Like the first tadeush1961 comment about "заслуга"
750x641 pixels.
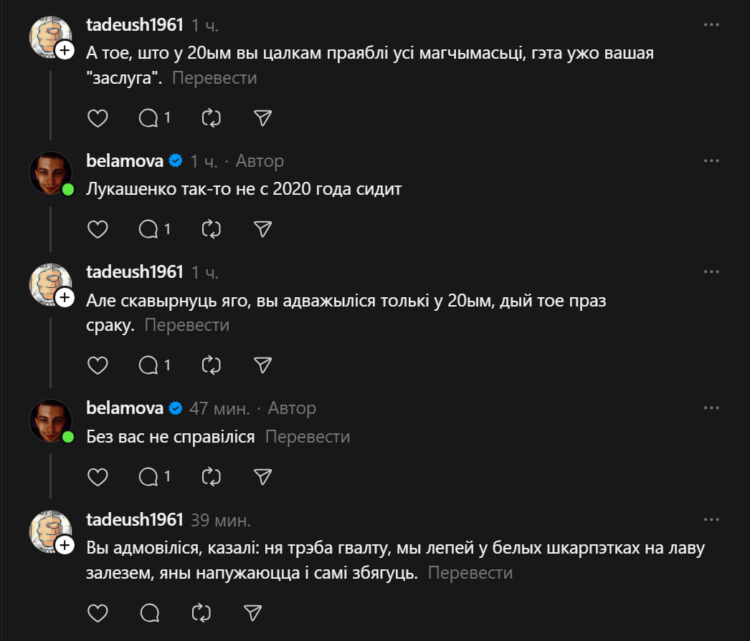click(x=98, y=118)
